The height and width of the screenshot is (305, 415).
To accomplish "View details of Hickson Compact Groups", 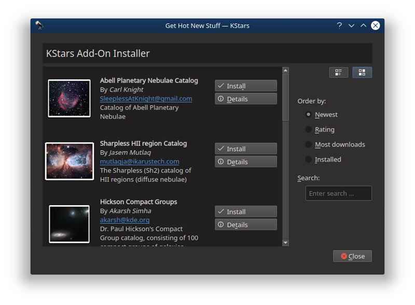I will click(x=245, y=224).
